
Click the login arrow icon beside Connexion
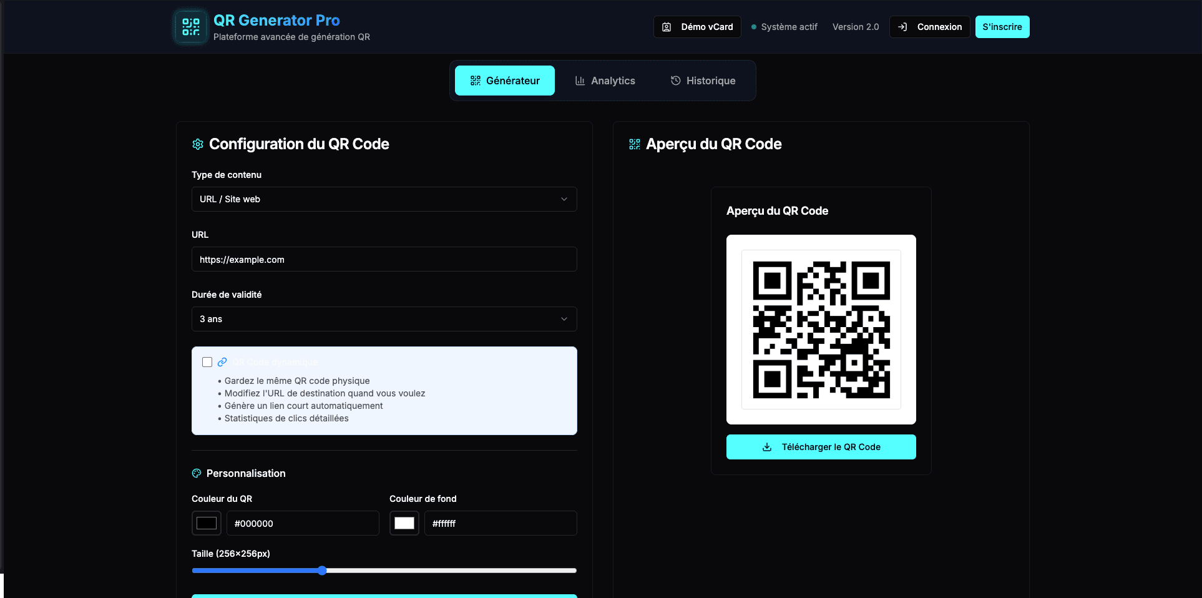pos(902,27)
